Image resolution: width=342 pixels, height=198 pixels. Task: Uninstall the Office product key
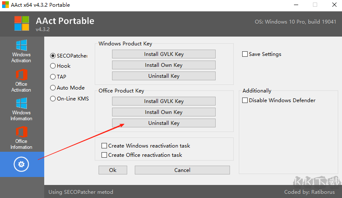tap(164, 123)
